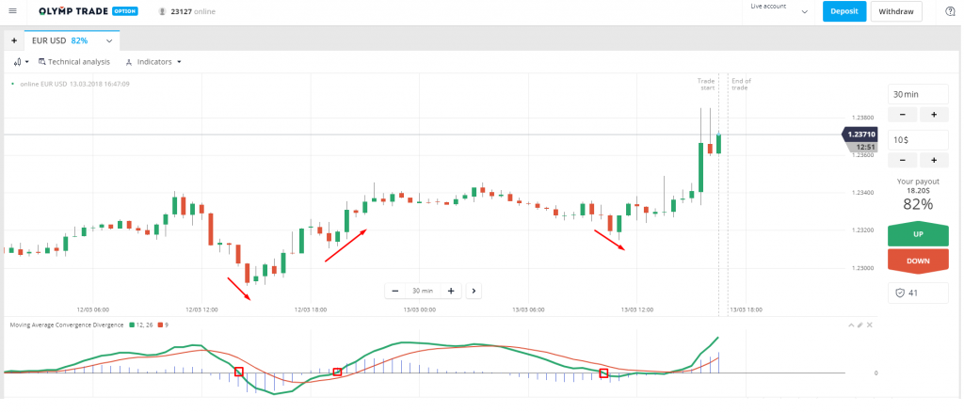Open Technical analysis tools
Screen dimensions: 964x412
point(73,61)
